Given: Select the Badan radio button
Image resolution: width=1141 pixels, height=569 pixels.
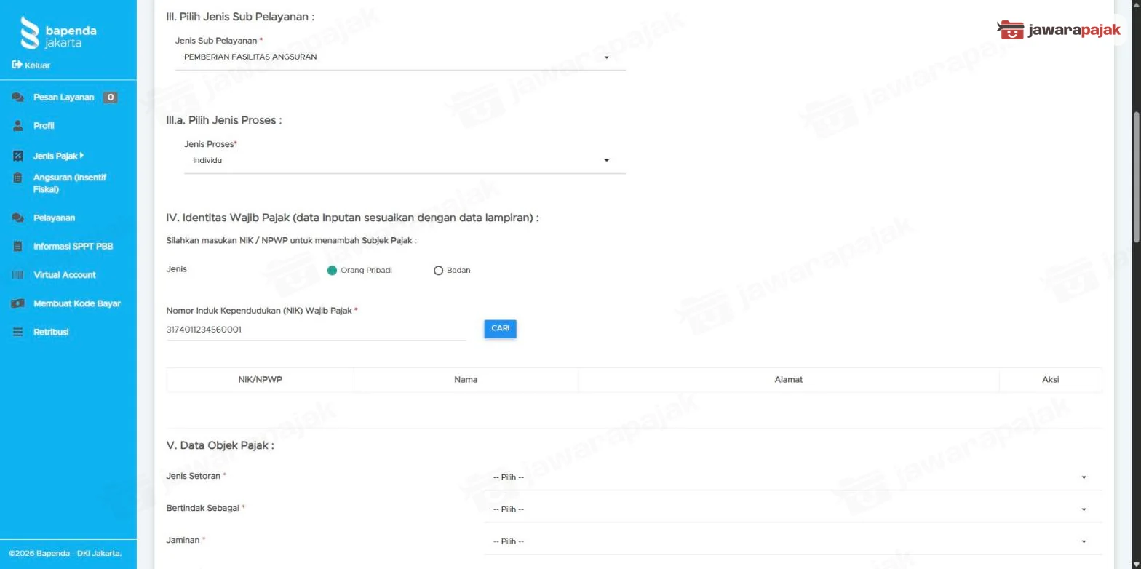Looking at the screenshot, I should (438, 270).
